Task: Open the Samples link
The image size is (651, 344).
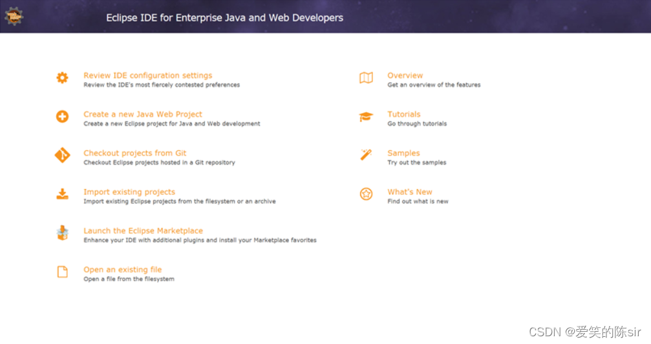Action: pyautogui.click(x=403, y=154)
